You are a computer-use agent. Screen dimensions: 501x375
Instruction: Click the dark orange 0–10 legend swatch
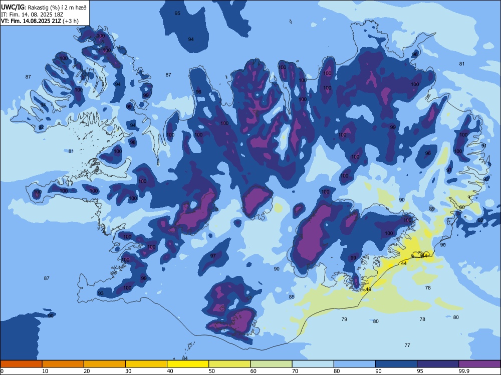pyautogui.click(x=21, y=364)
